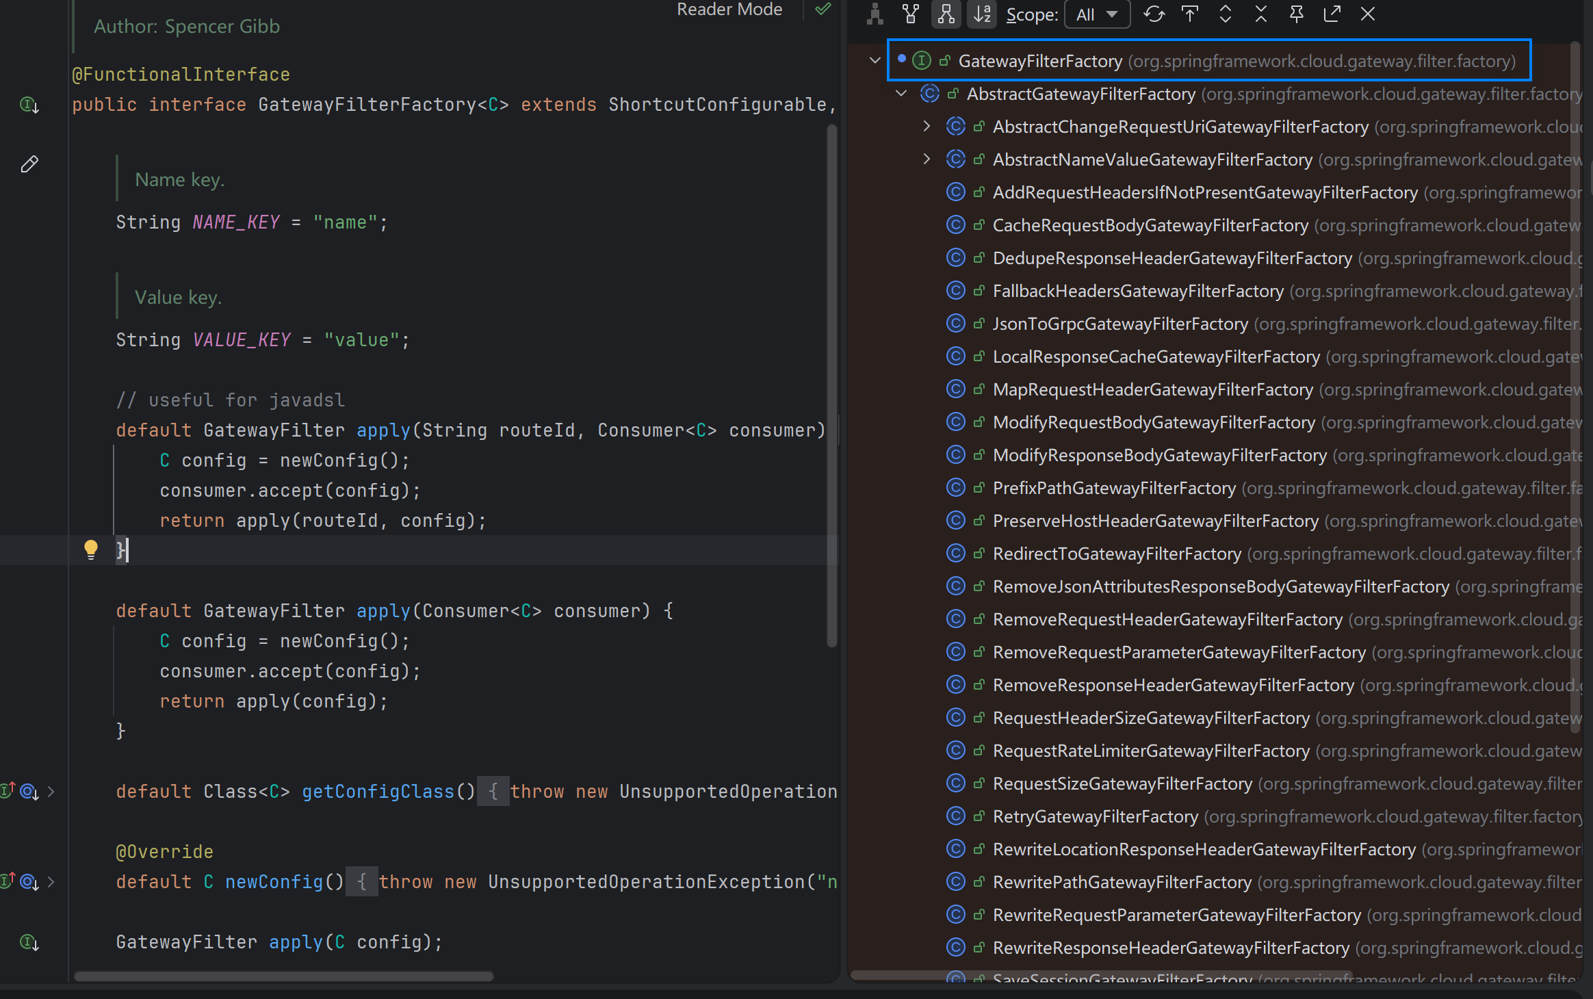
Task: Pin the hierarchy tab
Action: (x=1296, y=14)
